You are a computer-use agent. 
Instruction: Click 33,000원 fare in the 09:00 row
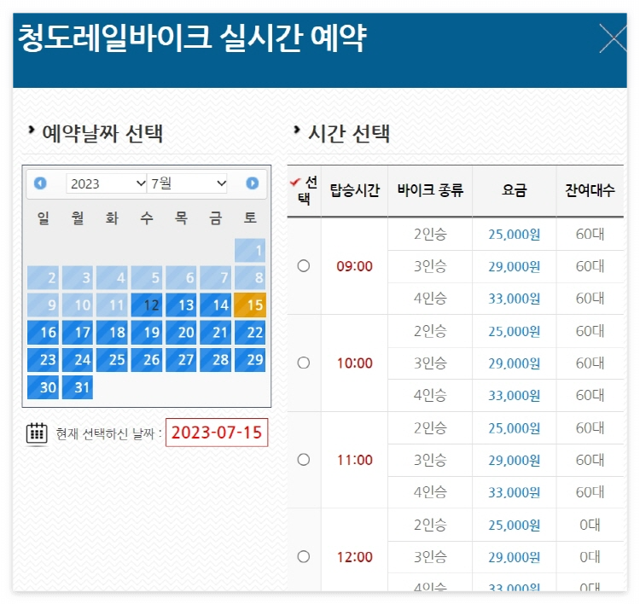click(515, 299)
